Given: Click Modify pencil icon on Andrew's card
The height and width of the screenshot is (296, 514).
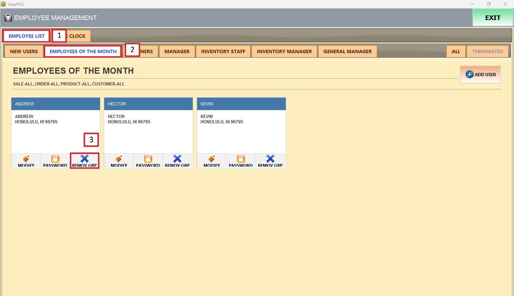Looking at the screenshot, I should (26, 159).
